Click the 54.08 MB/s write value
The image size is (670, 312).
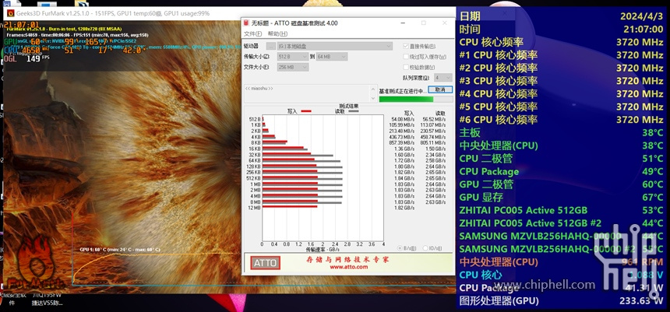tap(403, 119)
